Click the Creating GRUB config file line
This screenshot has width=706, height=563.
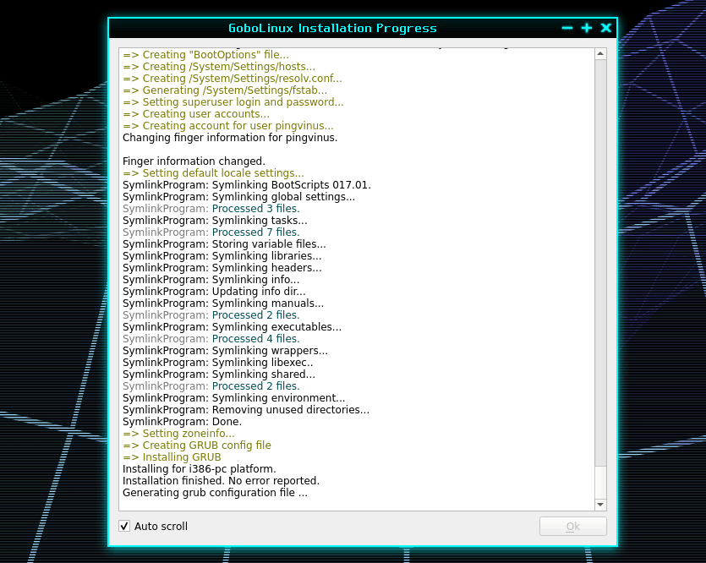(x=197, y=445)
